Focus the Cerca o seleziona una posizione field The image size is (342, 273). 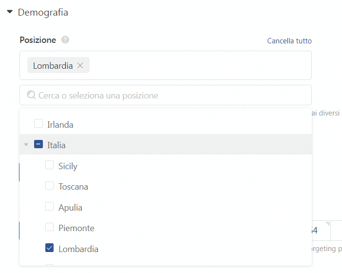[166, 95]
